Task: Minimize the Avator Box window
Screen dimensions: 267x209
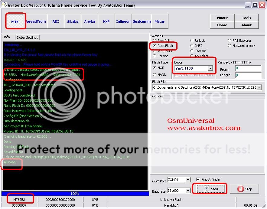Action: pyautogui.click(x=248, y=5)
